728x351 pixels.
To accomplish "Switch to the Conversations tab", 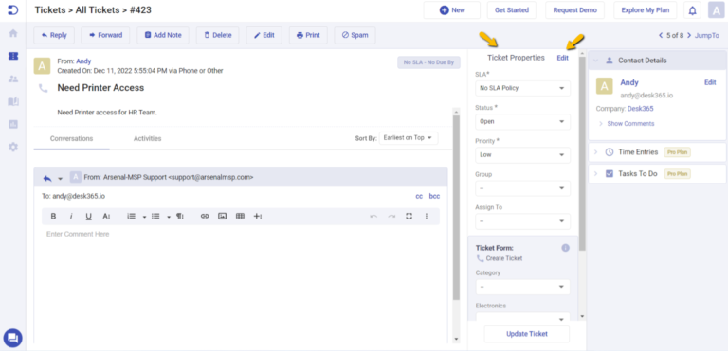I will coord(71,139).
